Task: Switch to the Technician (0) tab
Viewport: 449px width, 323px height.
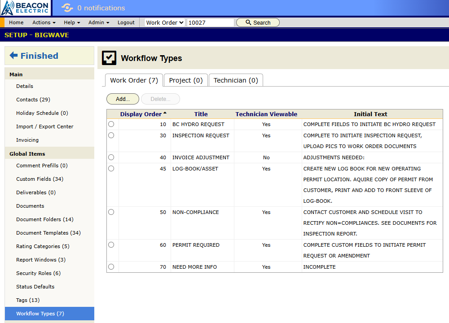Action: pyautogui.click(x=236, y=80)
